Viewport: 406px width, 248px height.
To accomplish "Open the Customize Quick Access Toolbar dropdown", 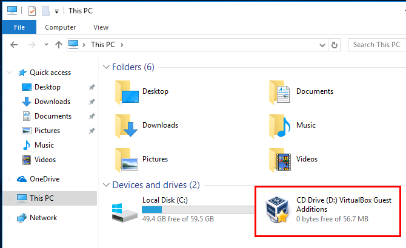I will click(56, 11).
